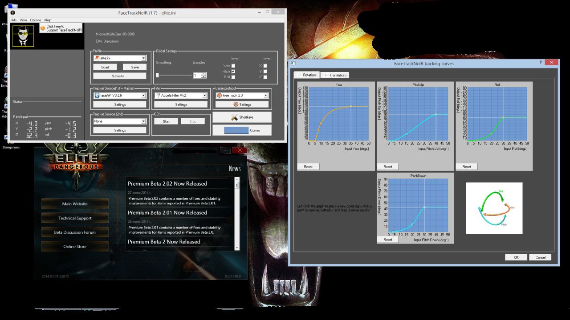Viewport: 570px width, 320px height.
Task: Click the face tracking preview thumbnail
Action: pyautogui.click(x=23, y=36)
